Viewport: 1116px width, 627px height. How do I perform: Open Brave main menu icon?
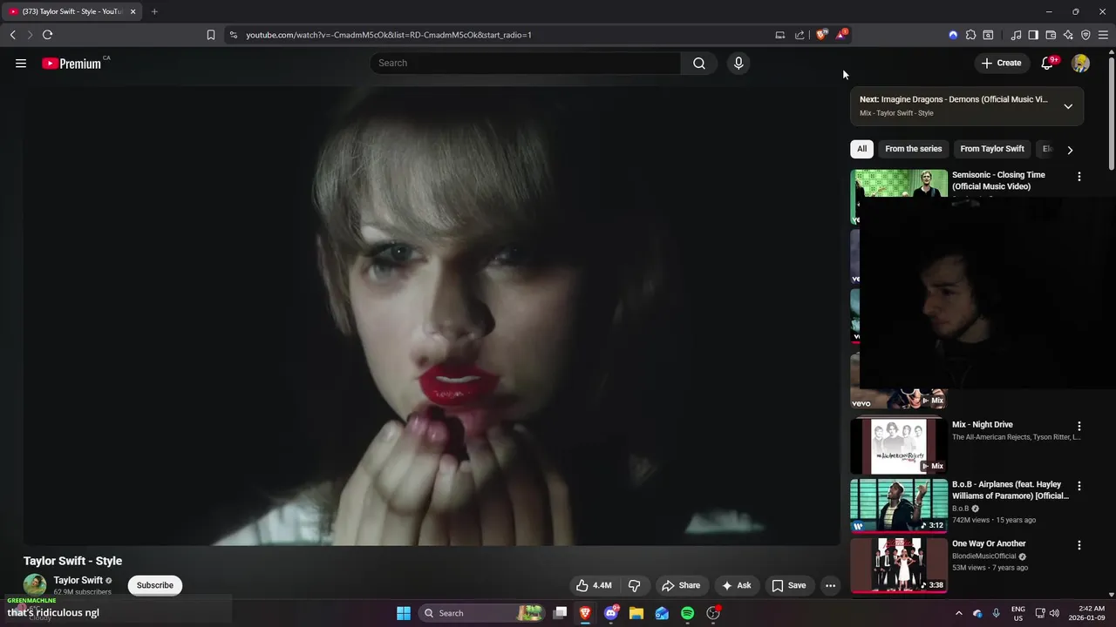pyautogui.click(x=1103, y=35)
